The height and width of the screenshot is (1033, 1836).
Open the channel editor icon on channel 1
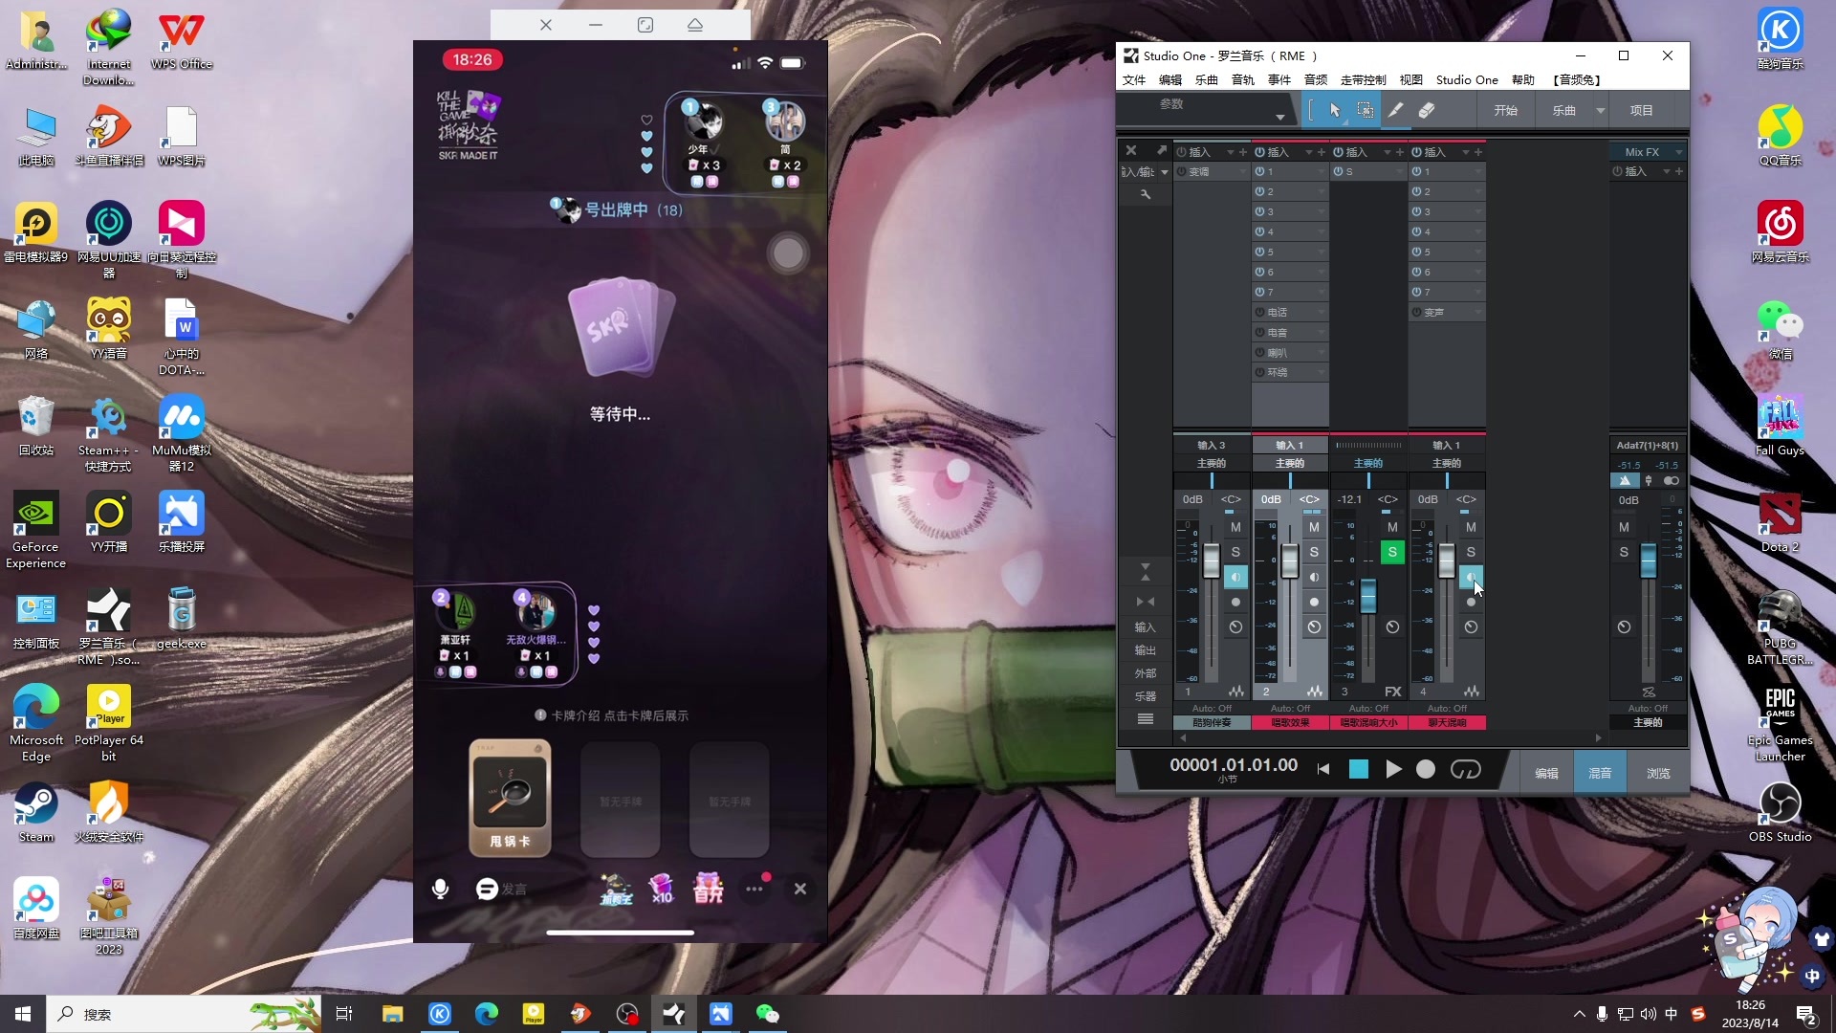[x=1236, y=692]
